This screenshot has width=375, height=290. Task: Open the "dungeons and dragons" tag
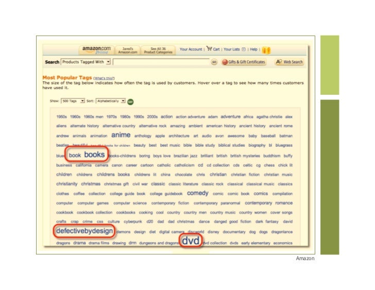point(159,243)
